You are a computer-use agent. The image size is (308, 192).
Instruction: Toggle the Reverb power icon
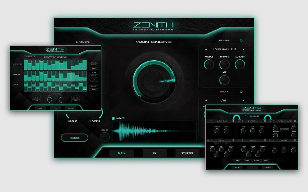[241, 40]
